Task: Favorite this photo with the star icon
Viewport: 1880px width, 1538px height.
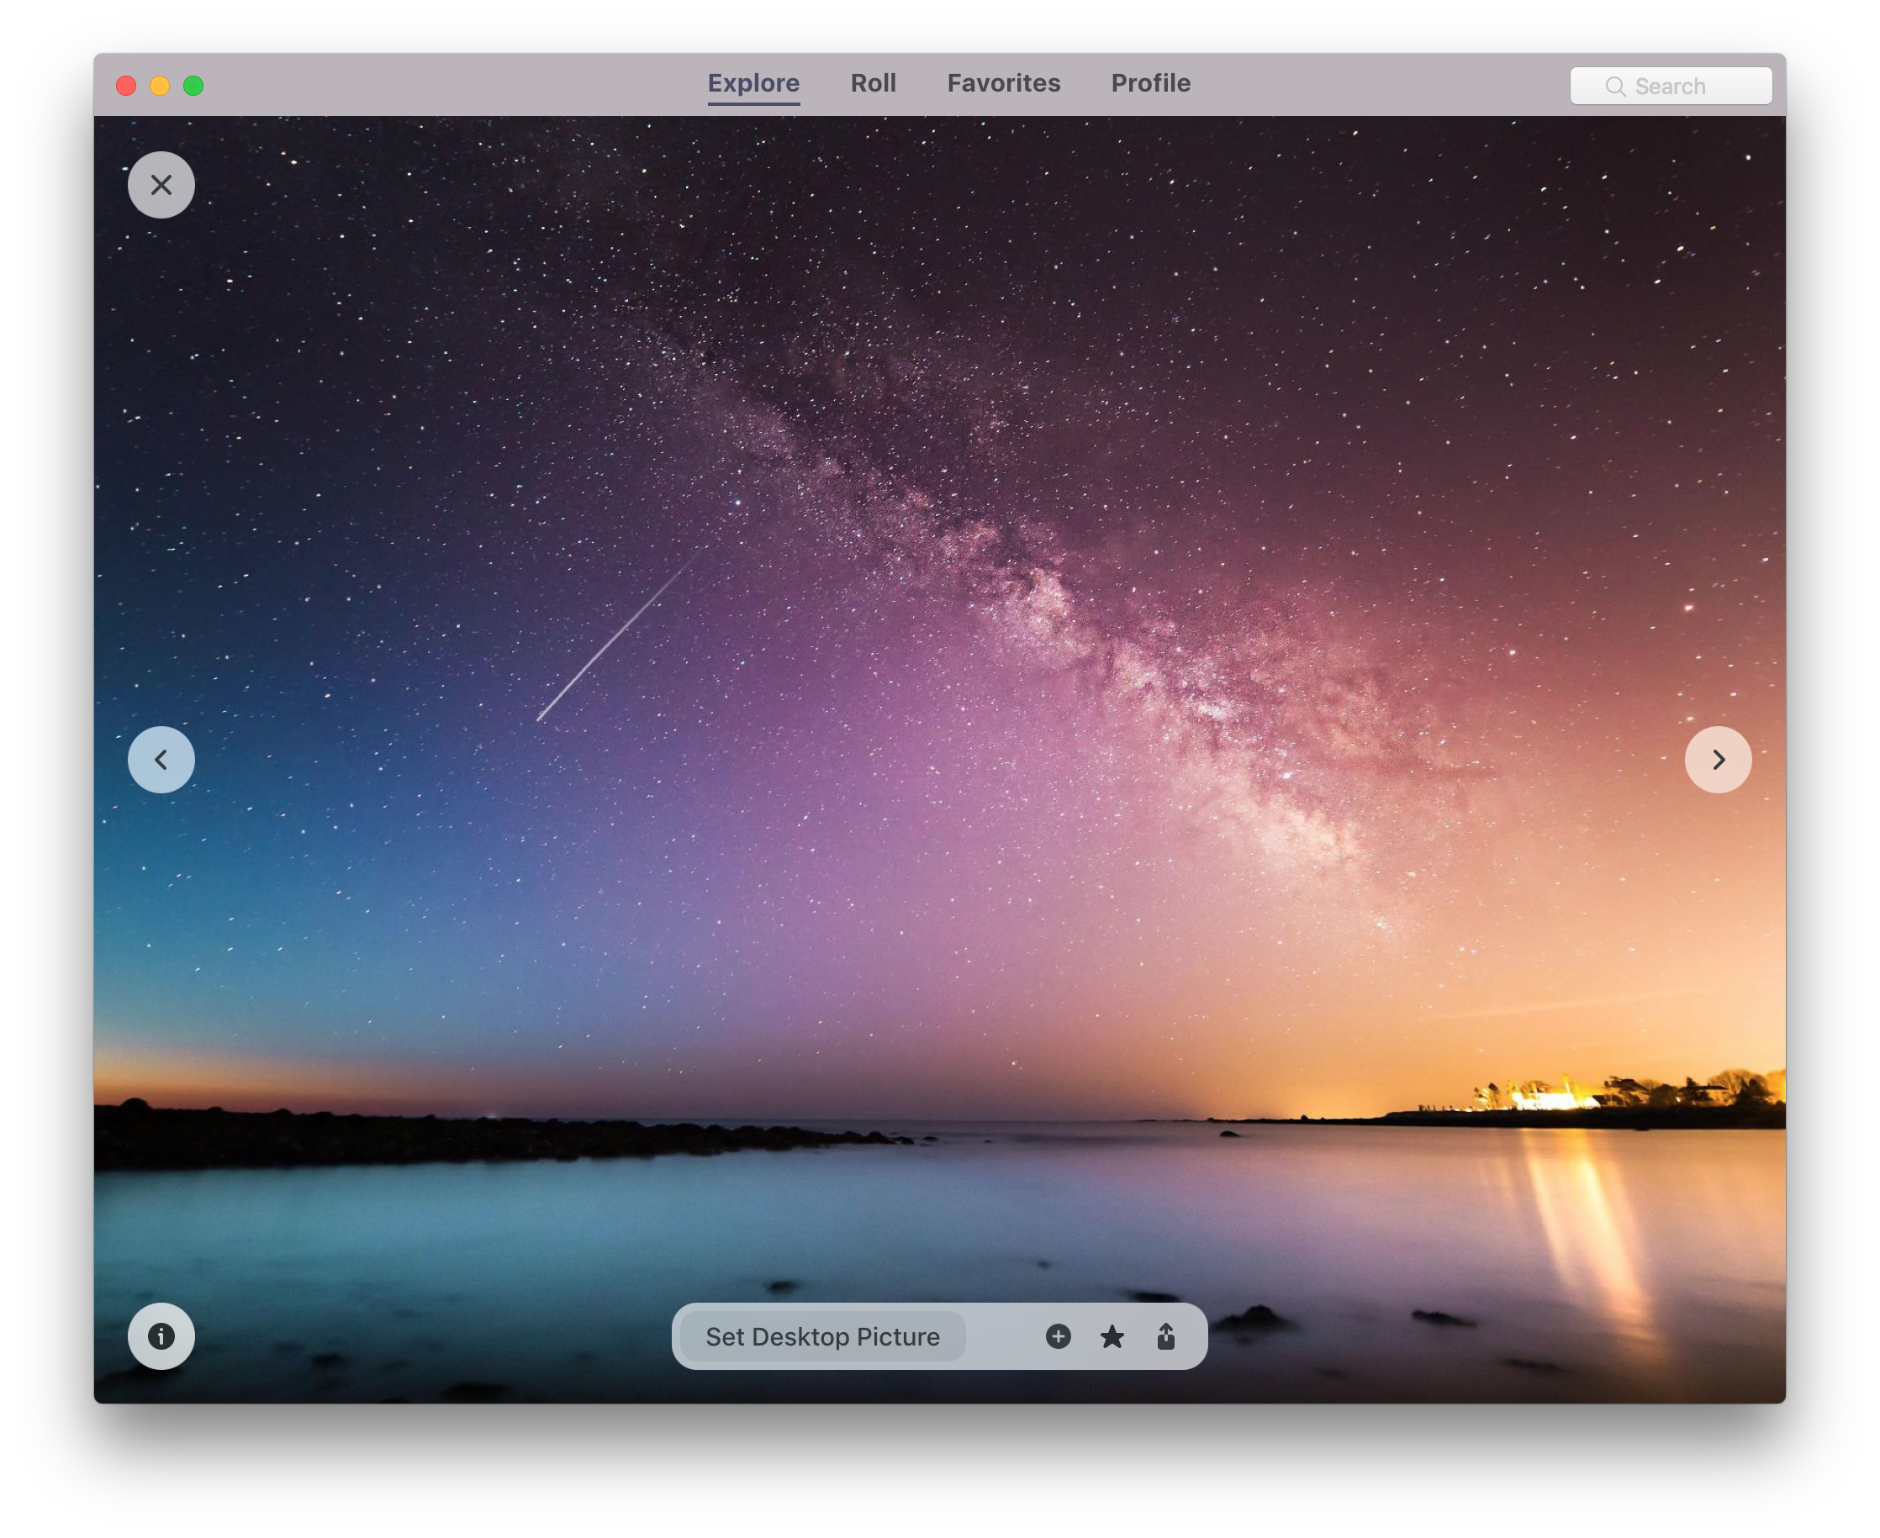Action: pyautogui.click(x=1112, y=1336)
